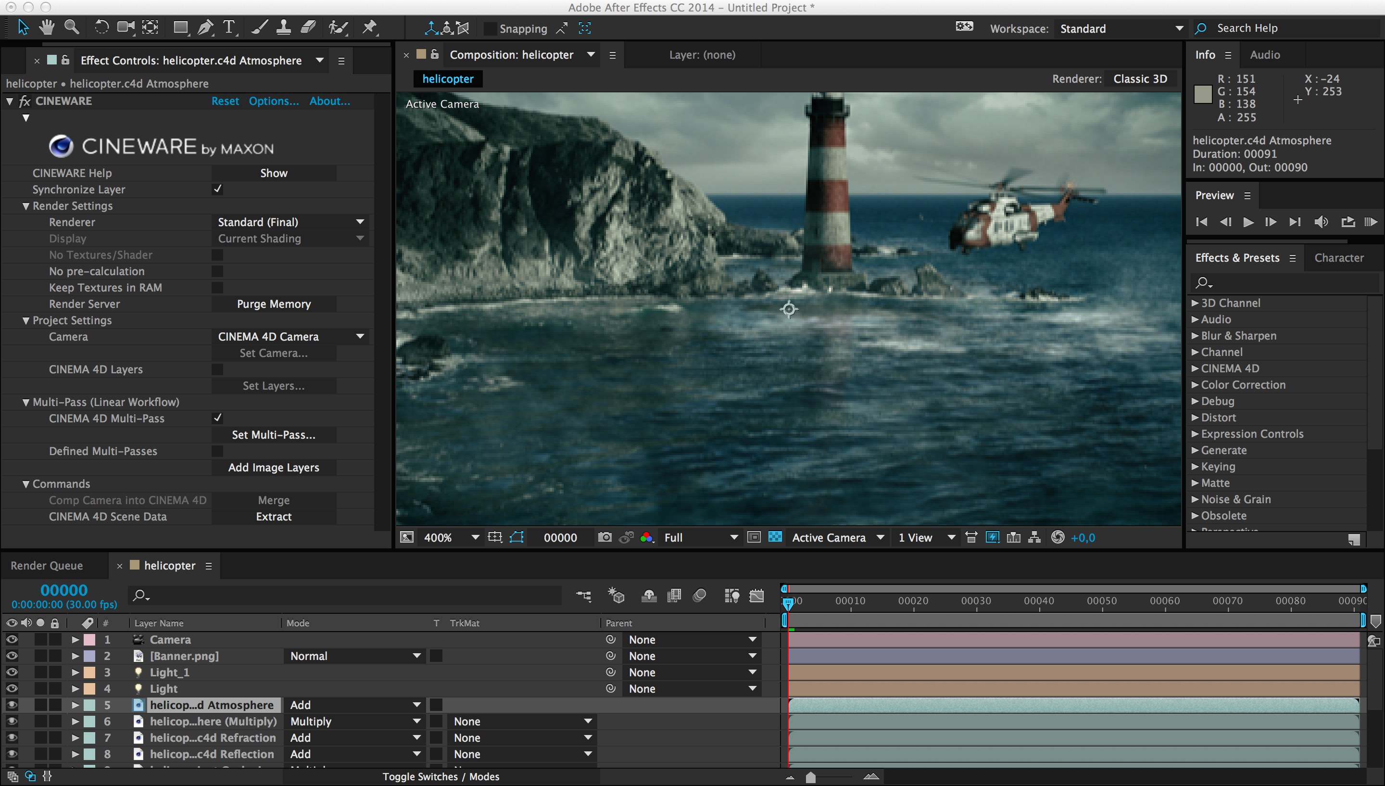This screenshot has height=786, width=1385.
Task: Open the Full resolution dropdown
Action: (x=700, y=538)
